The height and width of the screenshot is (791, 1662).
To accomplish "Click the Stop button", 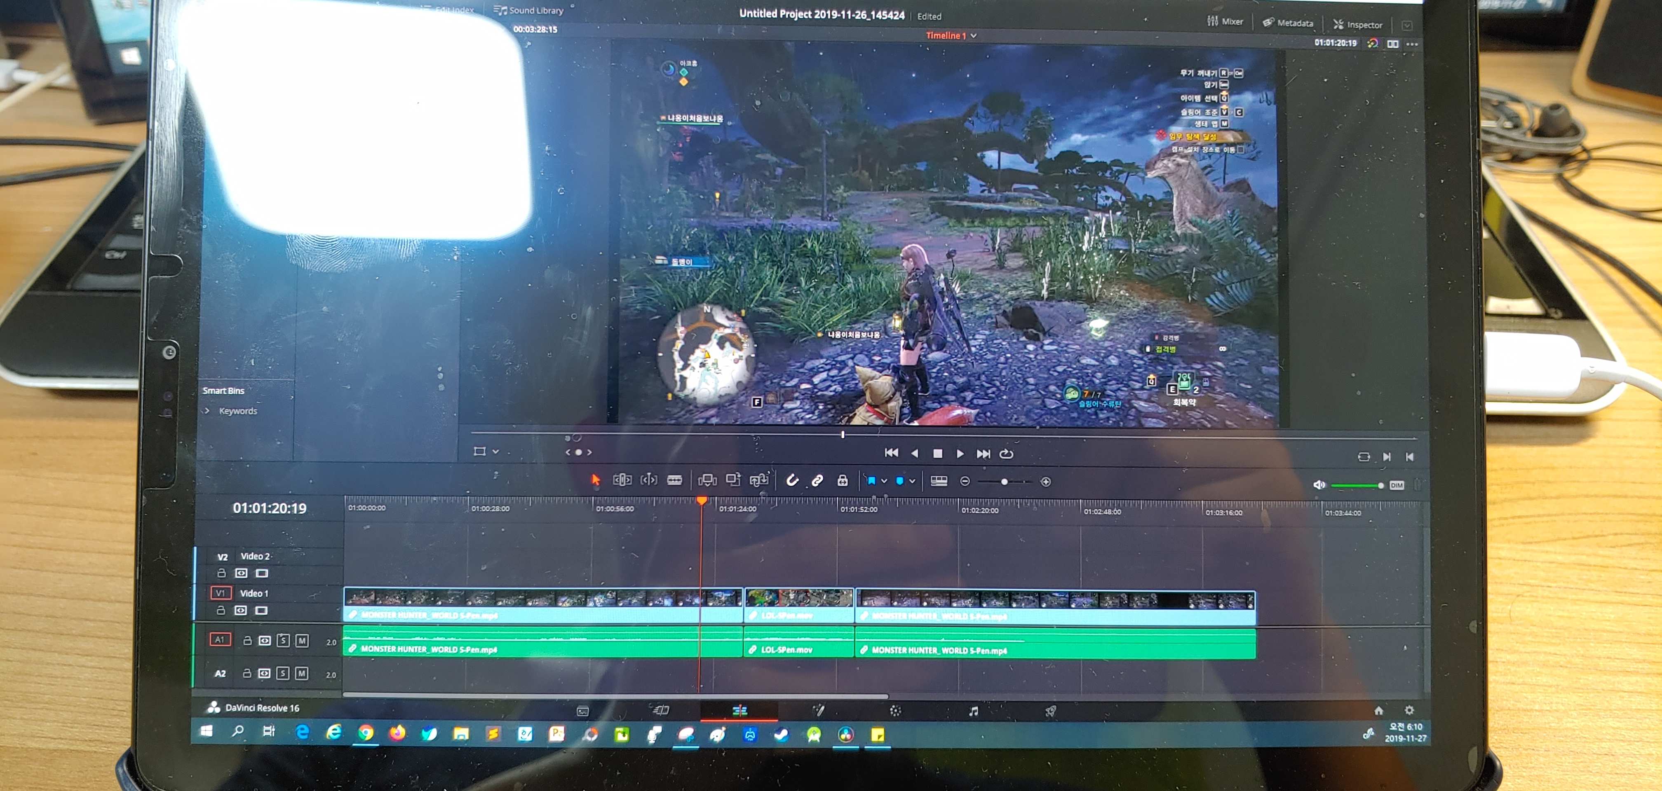I will pos(937,454).
